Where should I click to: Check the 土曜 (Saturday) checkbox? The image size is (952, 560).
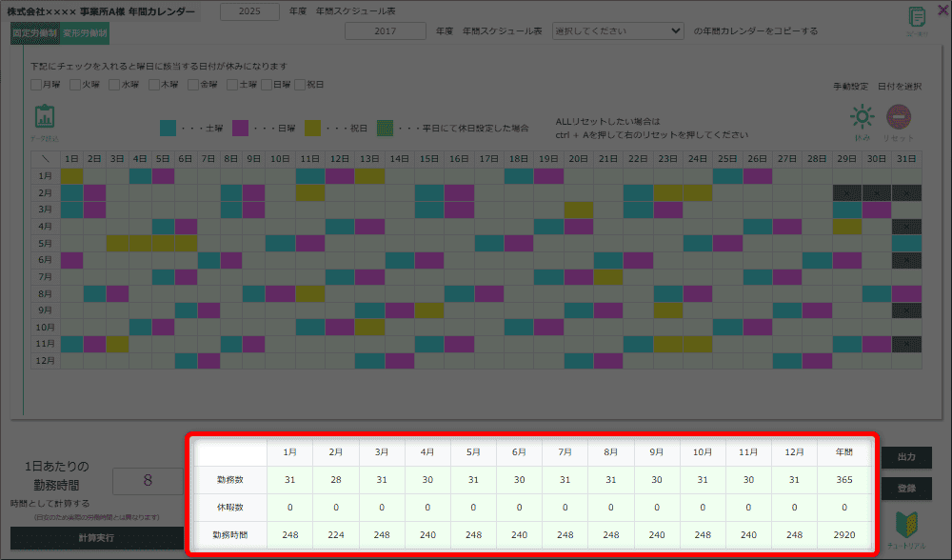pyautogui.click(x=232, y=85)
